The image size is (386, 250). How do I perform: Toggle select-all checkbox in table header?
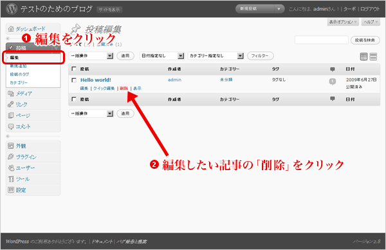tap(74, 69)
